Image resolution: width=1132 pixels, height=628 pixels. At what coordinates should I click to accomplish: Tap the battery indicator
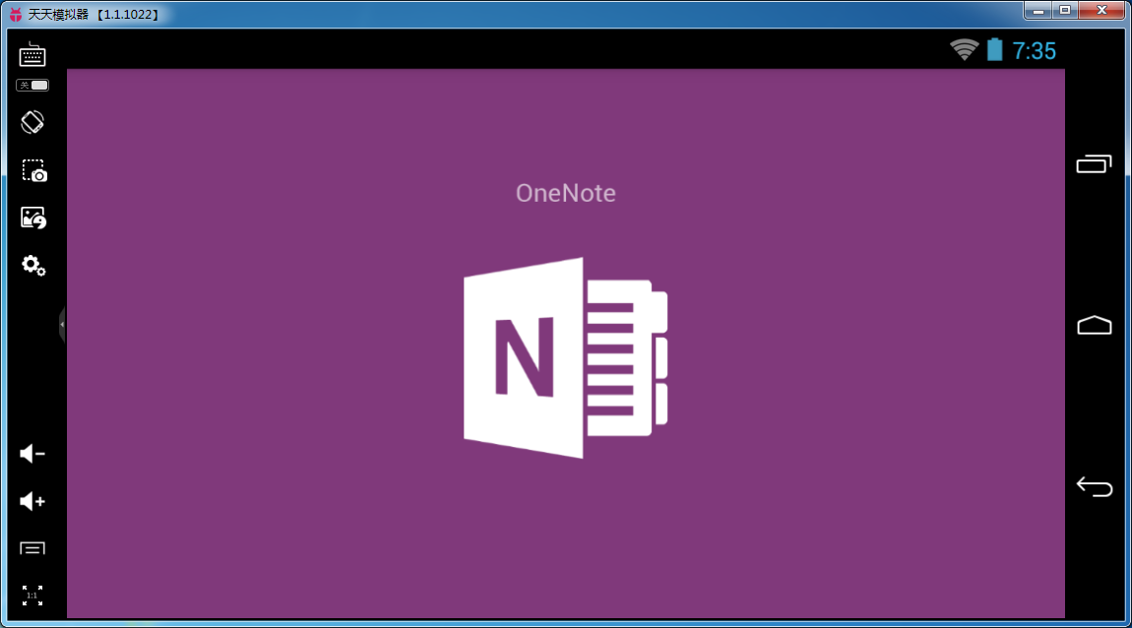(993, 49)
